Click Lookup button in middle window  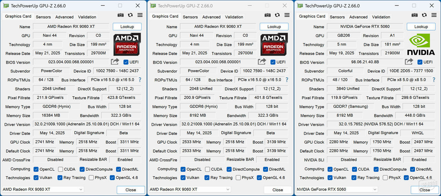point(274,26)
